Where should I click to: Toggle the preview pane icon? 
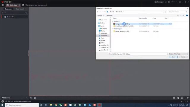(x=183, y=15)
